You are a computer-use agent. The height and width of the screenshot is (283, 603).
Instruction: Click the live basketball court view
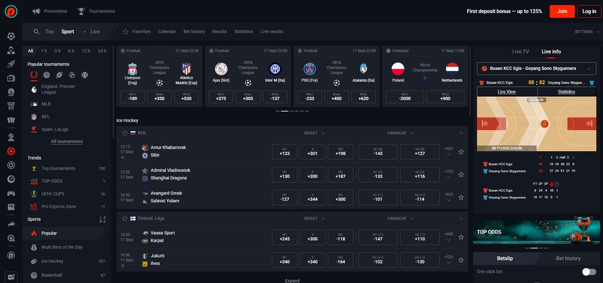[536, 124]
